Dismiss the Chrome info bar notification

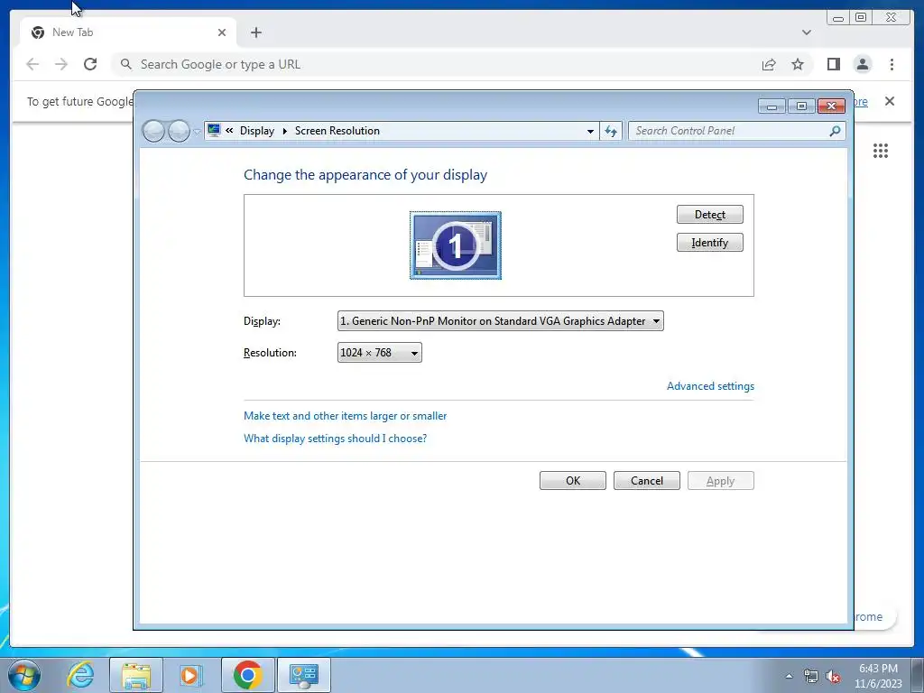(x=890, y=101)
